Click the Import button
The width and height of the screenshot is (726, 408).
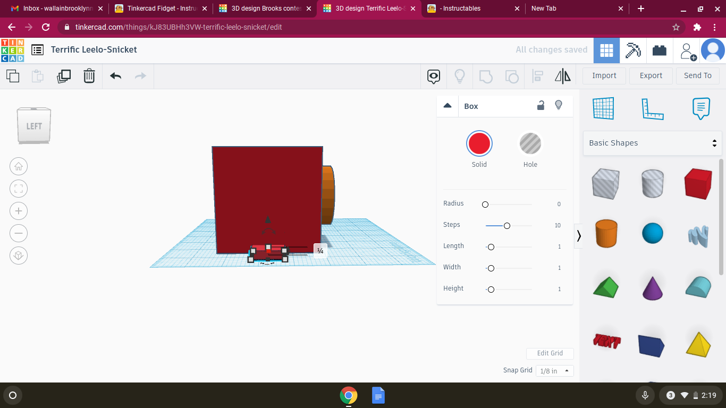pos(604,76)
